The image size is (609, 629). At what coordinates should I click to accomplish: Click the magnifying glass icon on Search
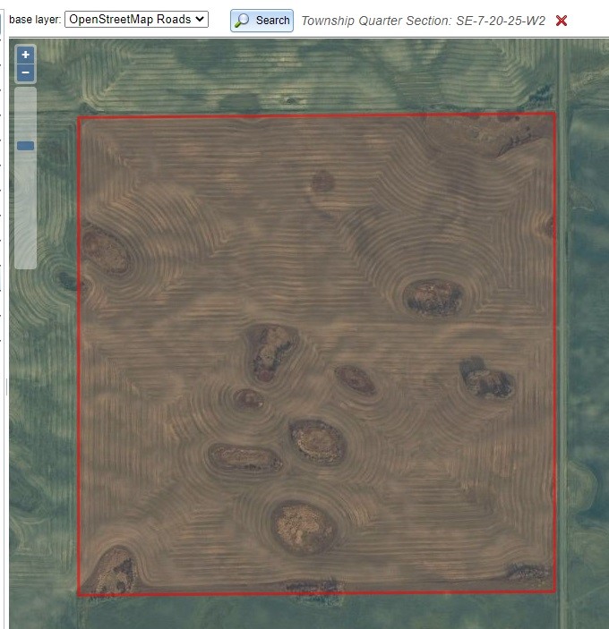[242, 21]
